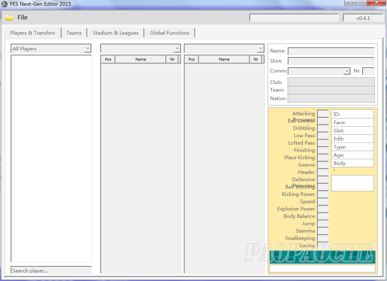Open the Global Functions tab
387x281 pixels.
click(x=169, y=33)
